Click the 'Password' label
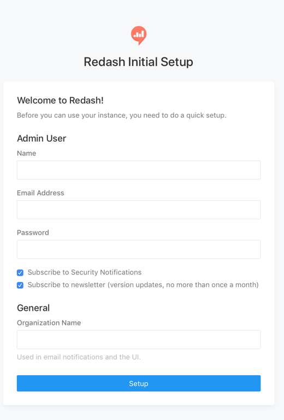The image size is (284, 420). (33, 232)
